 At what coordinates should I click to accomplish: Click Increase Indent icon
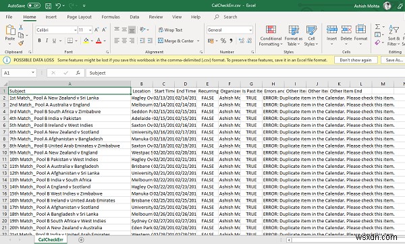pyautogui.click(x=150, y=40)
